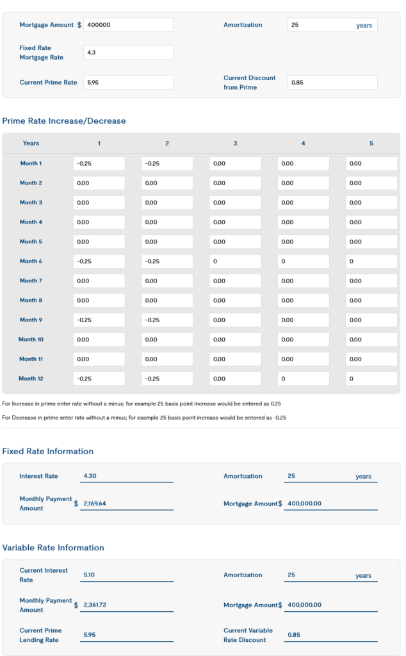Select Year 4 Month 8 rate cell
The image size is (406, 656).
click(x=304, y=300)
